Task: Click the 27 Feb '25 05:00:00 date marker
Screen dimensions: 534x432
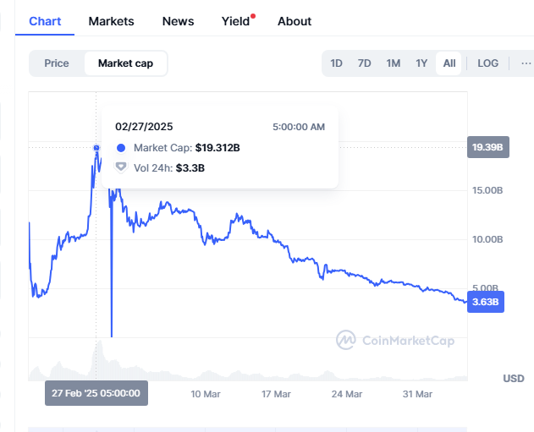Action: click(97, 394)
